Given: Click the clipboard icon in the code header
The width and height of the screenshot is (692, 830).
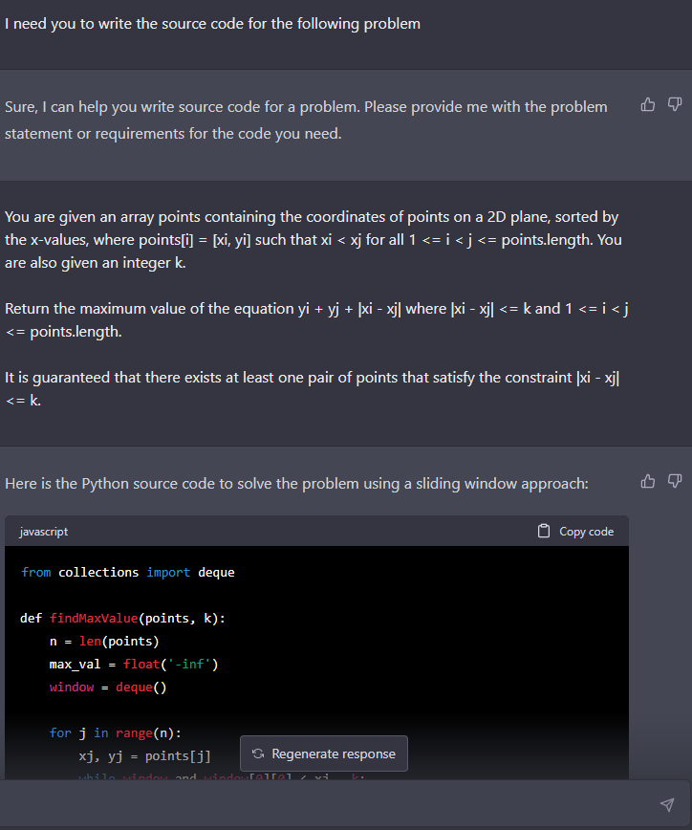Looking at the screenshot, I should pos(545,532).
